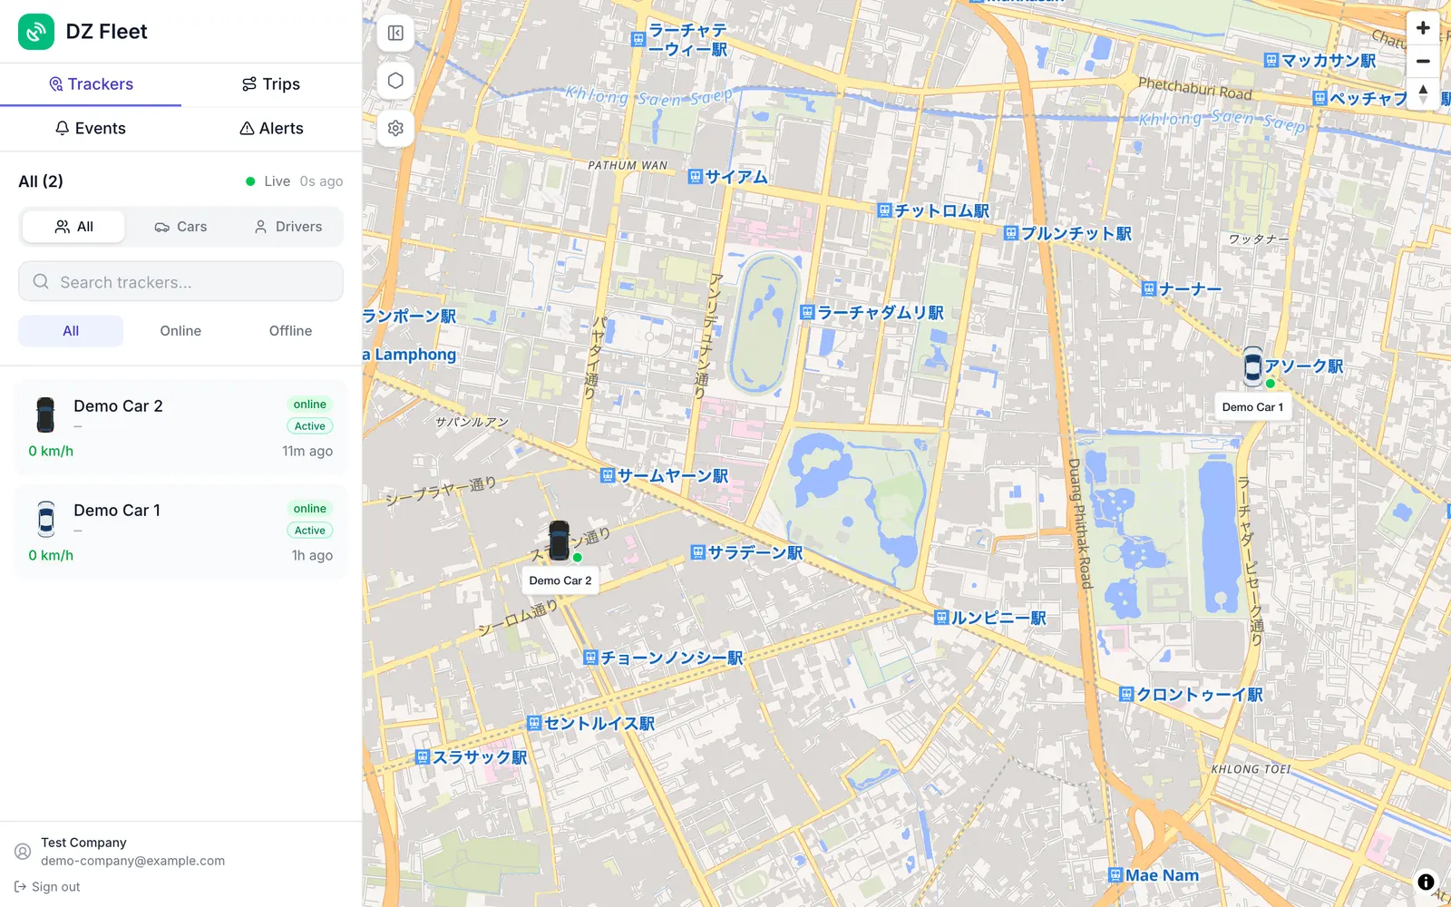Click the Demo Car 2 map label
This screenshot has width=1451, height=907.
[560, 580]
